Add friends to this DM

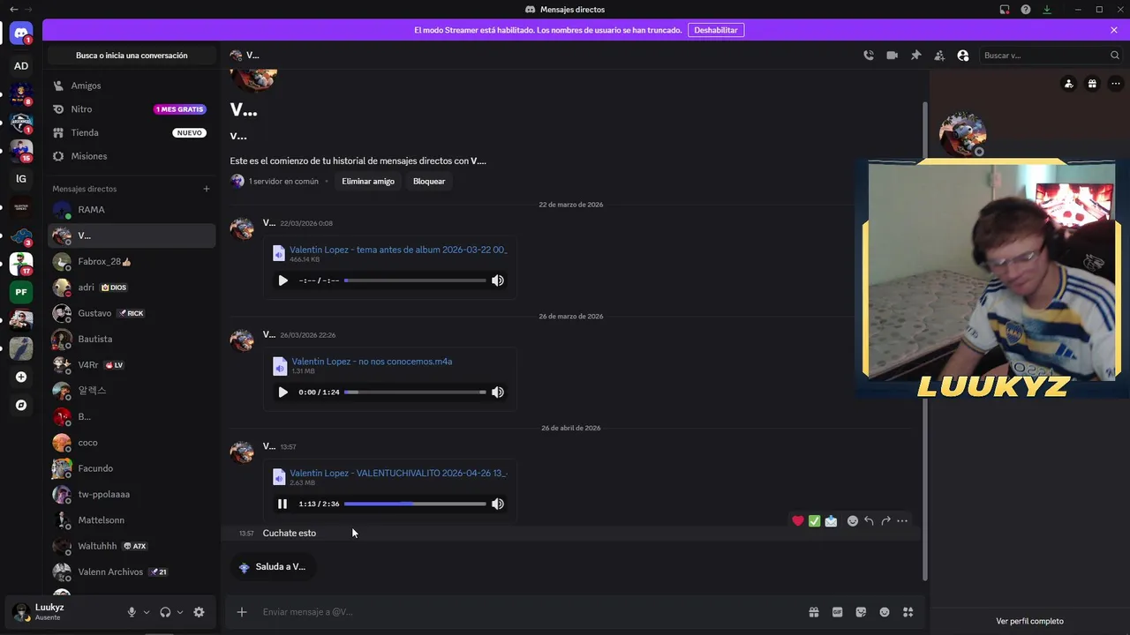pyautogui.click(x=939, y=56)
